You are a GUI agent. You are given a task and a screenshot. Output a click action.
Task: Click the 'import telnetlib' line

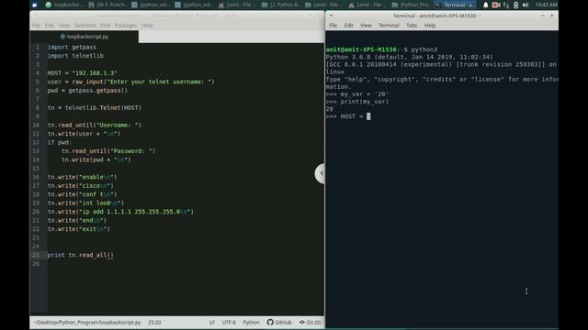coord(75,56)
